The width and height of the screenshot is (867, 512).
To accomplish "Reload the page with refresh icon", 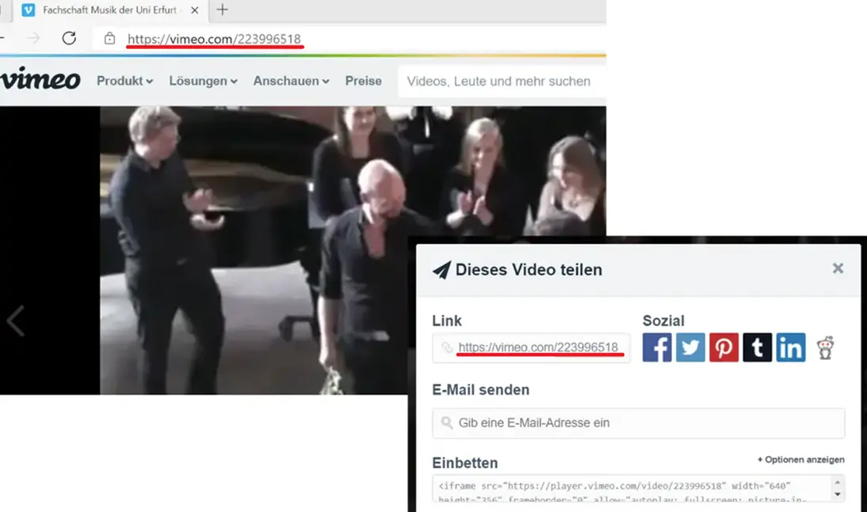I will pos(69,38).
